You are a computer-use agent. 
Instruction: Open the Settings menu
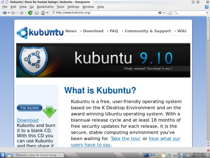click(73, 7)
